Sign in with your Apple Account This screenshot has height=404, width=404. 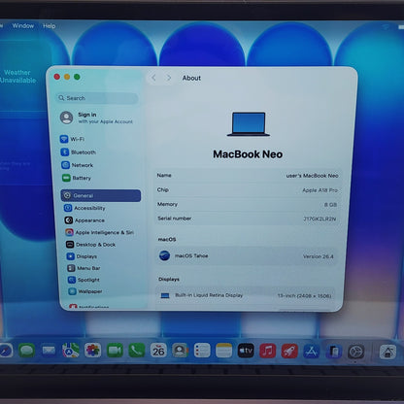pos(97,118)
